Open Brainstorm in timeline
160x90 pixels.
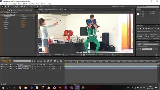(x=55, y=61)
